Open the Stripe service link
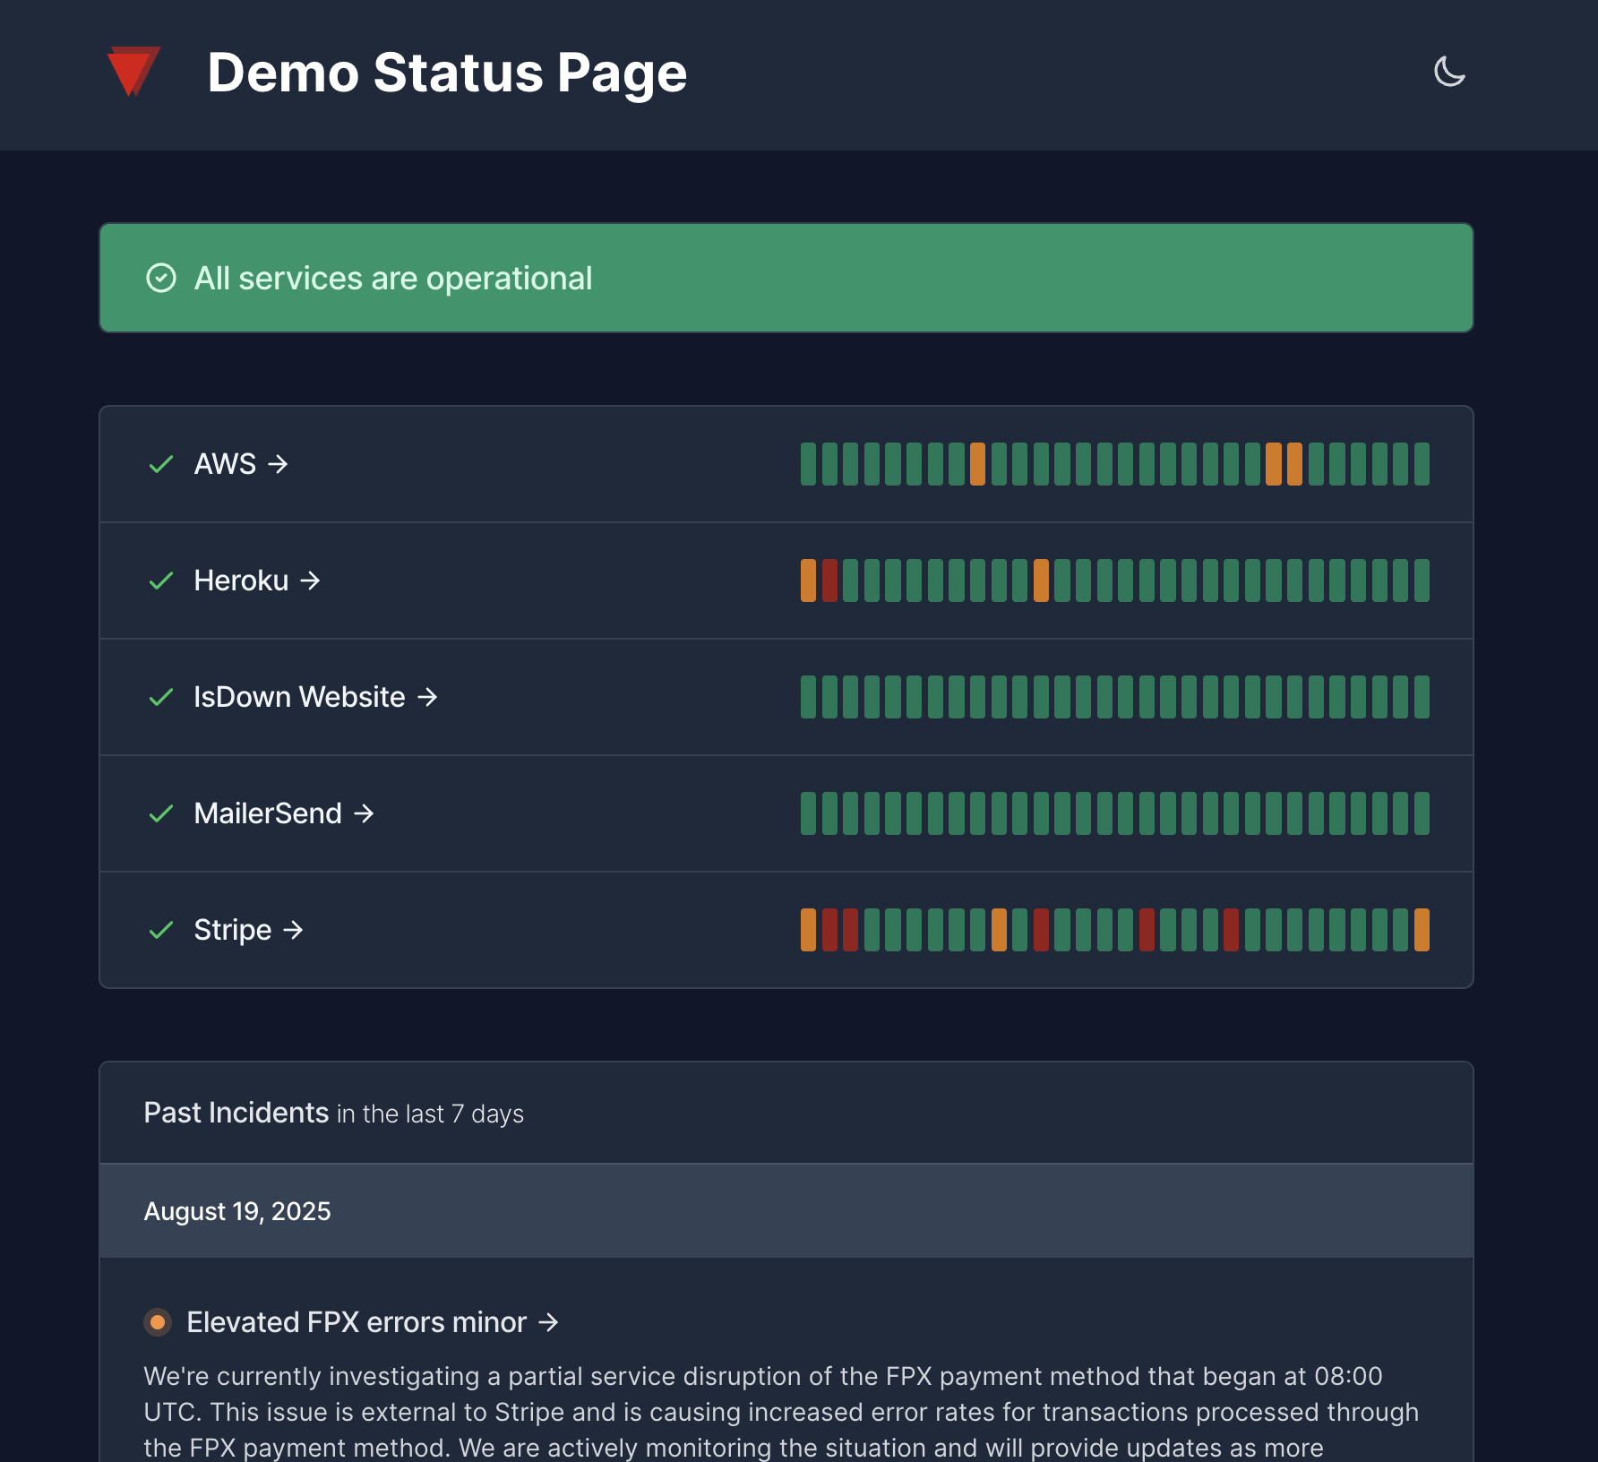This screenshot has width=1598, height=1462. (248, 930)
